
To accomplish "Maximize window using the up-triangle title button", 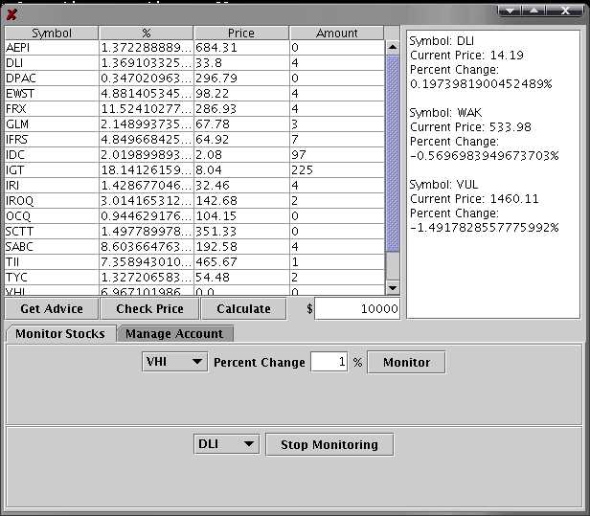I will point(533,10).
